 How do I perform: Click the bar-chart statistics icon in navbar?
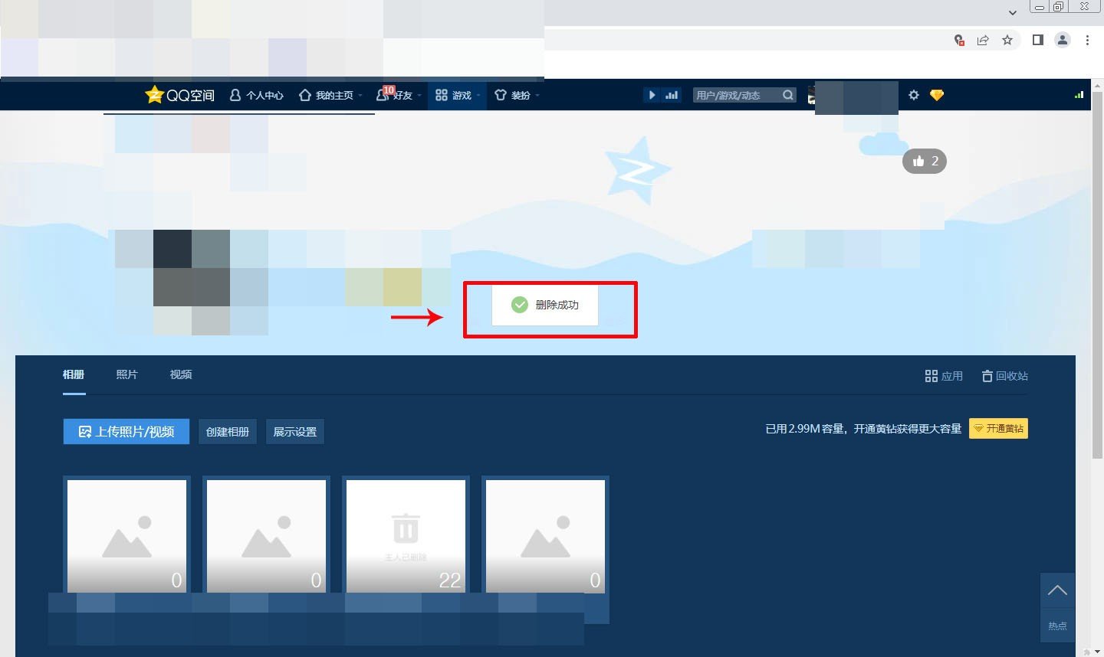[x=672, y=95]
